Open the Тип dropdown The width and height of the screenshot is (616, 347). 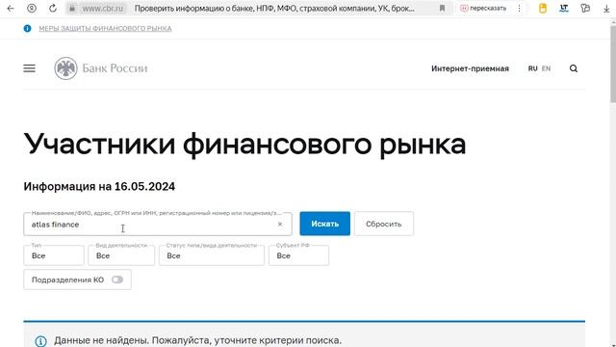(x=54, y=255)
